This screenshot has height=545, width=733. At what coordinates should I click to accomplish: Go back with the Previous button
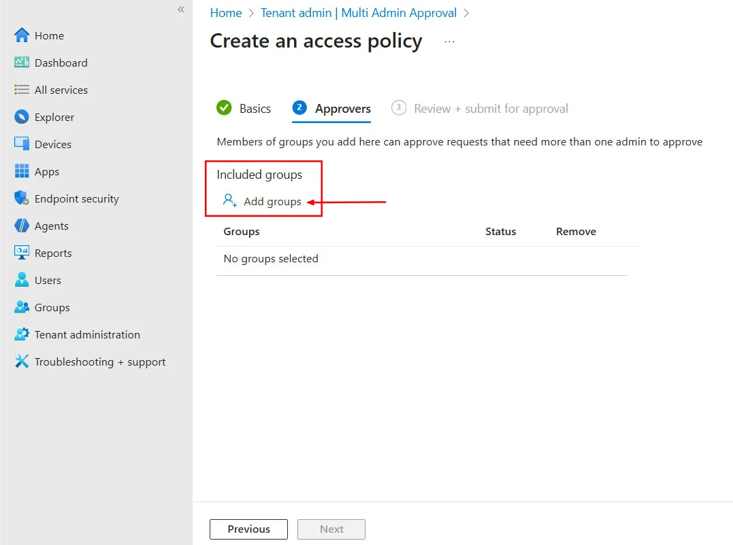tap(248, 529)
